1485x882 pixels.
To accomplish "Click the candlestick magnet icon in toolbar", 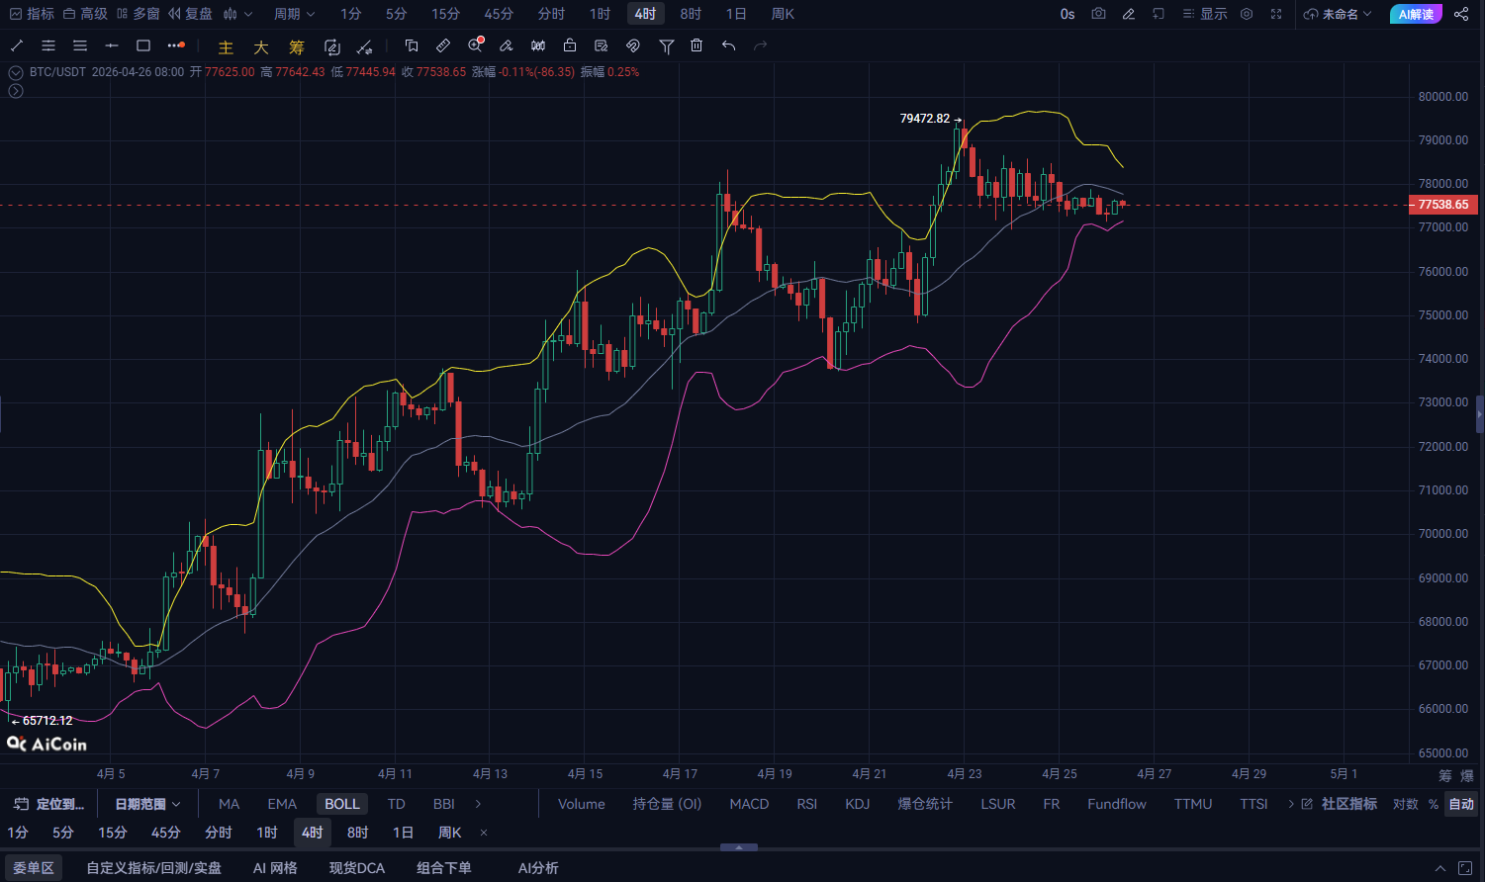I will 538,45.
